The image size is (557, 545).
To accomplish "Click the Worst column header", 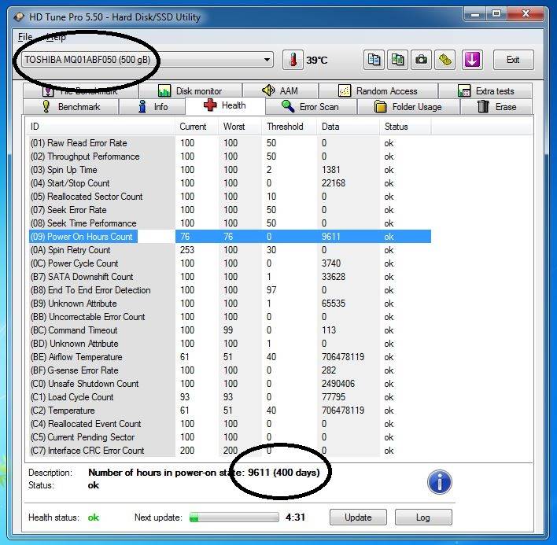I will 240,127.
